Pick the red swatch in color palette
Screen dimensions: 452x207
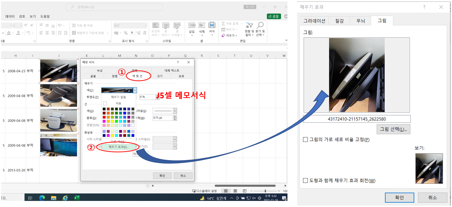point(105,117)
